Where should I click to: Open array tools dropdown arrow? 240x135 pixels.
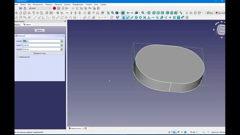click(54, 13)
